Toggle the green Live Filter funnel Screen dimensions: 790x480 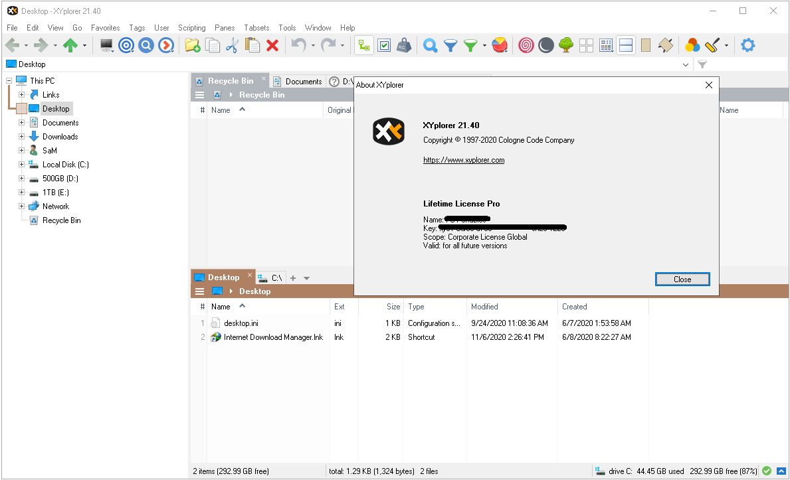470,45
